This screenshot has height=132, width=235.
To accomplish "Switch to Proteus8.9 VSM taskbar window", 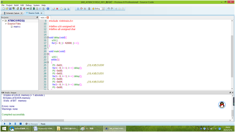I will (x=44, y=128).
